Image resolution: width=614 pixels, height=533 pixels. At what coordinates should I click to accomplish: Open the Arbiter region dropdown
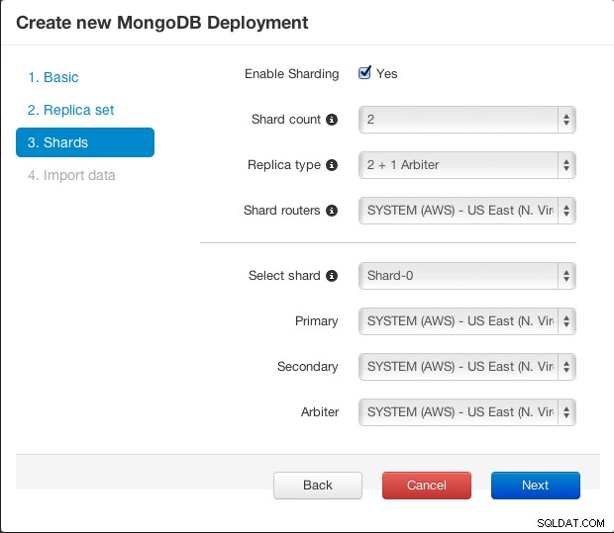point(467,412)
